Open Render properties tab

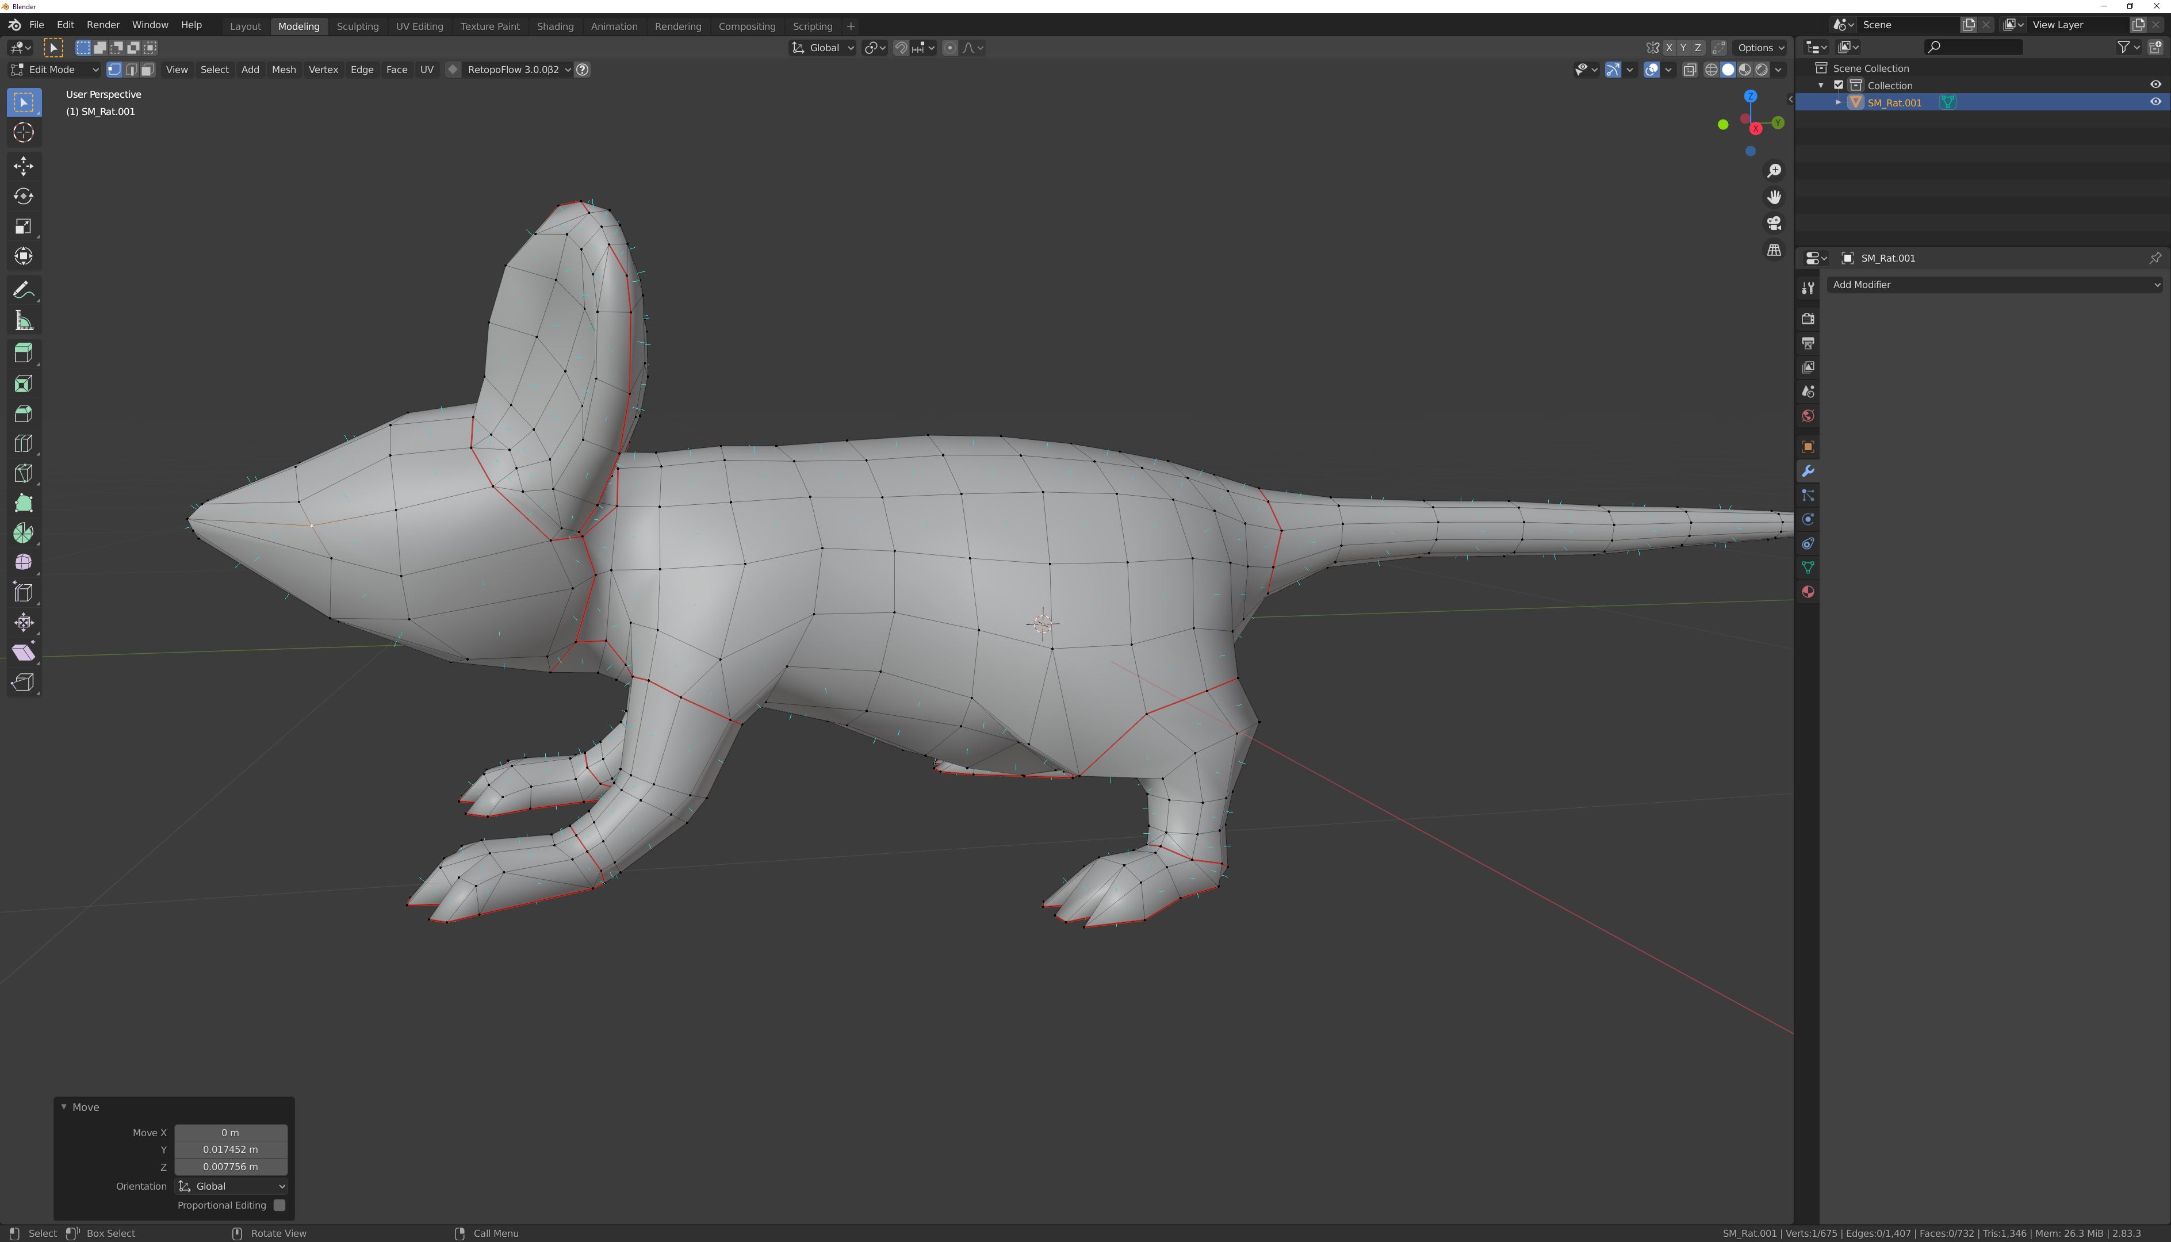pyautogui.click(x=1808, y=318)
